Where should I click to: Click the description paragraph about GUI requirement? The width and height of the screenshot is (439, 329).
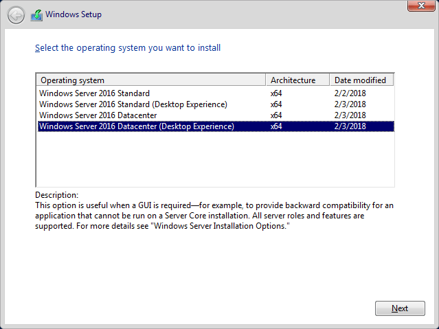pyautogui.click(x=214, y=216)
